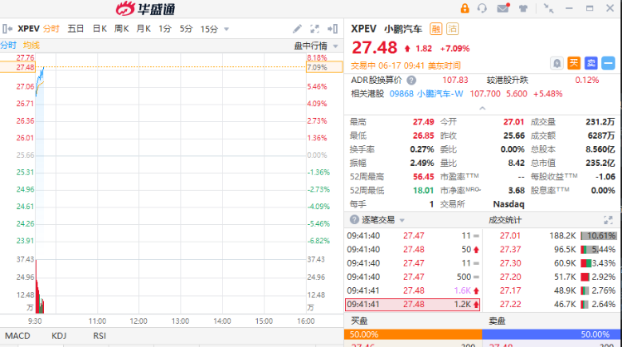The width and height of the screenshot is (622, 347).
Task: Click the blue 50.00% ask ratio bar
Action: pyautogui.click(x=551, y=335)
